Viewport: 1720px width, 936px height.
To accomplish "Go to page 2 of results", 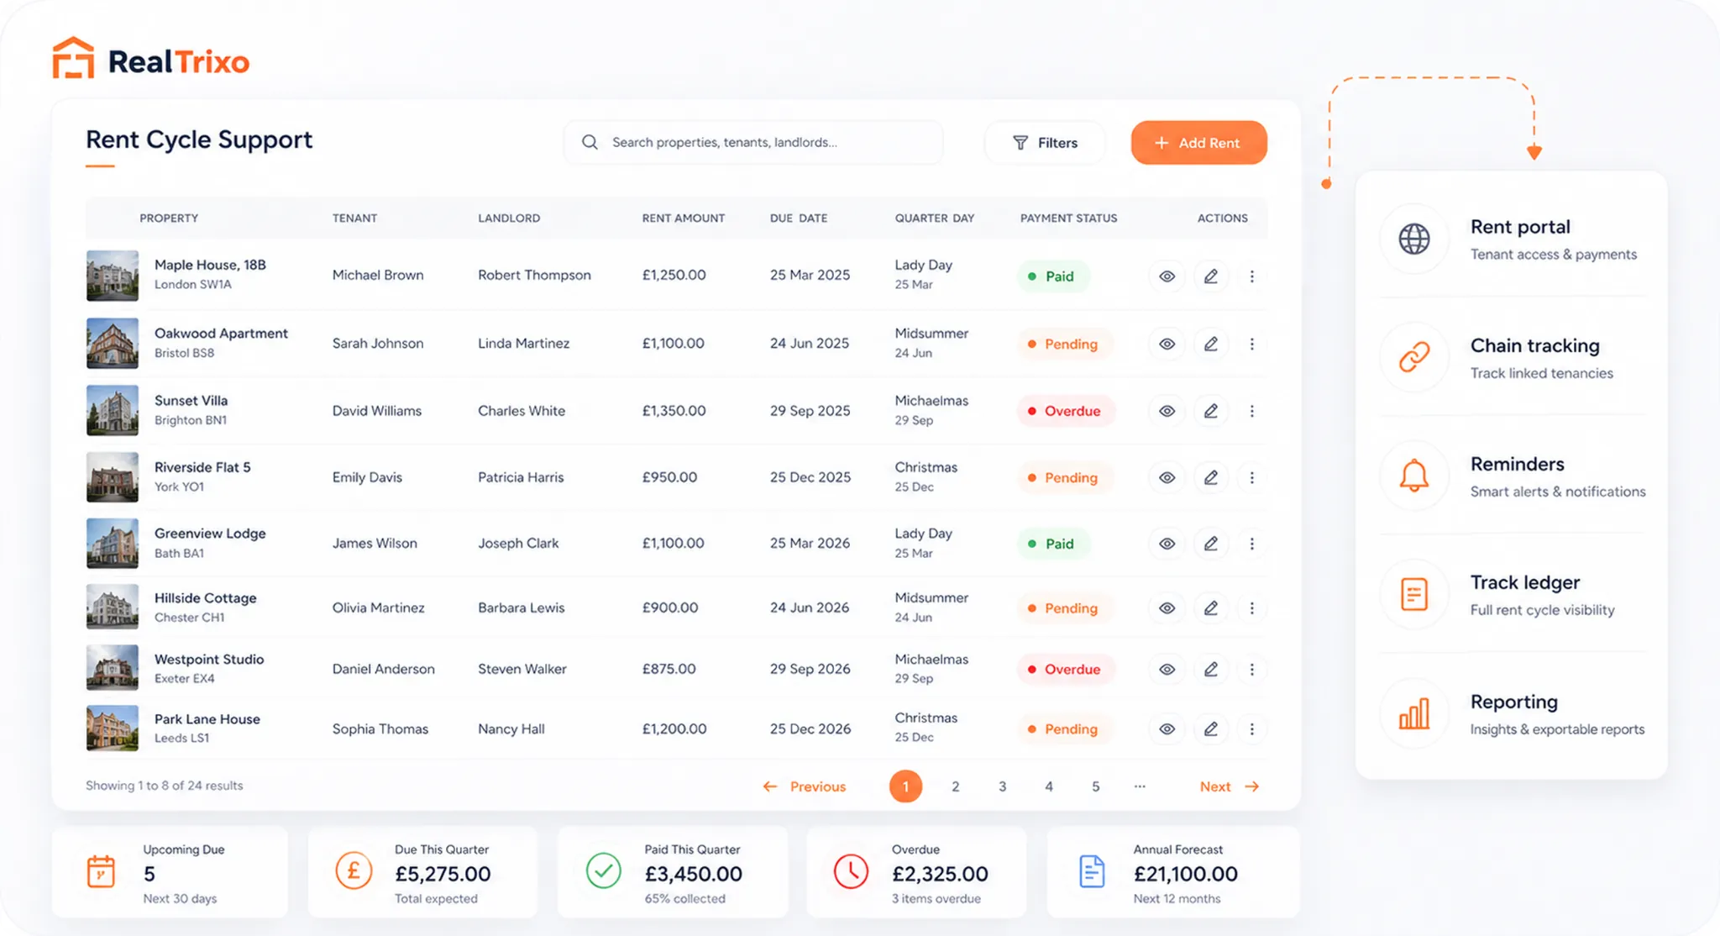I will pos(955,786).
